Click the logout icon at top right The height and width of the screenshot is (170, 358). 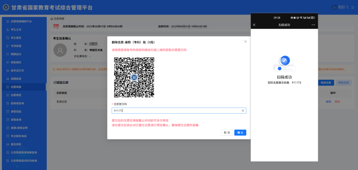click(x=352, y=7)
